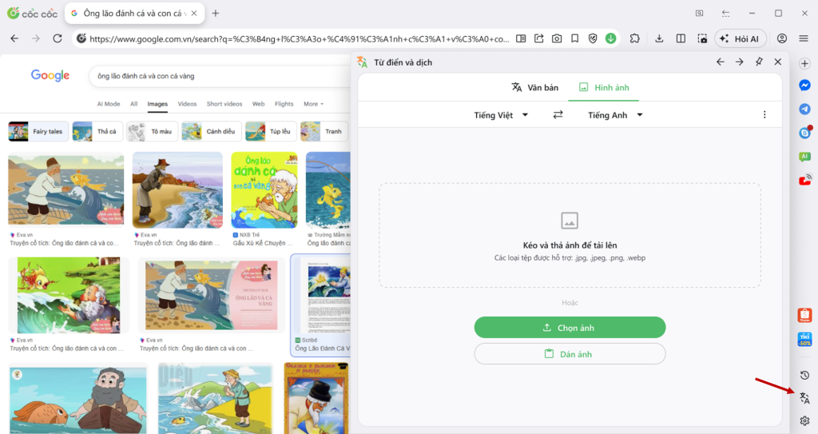
Task: Click the image drag-and-drop upload area
Action: 570,235
